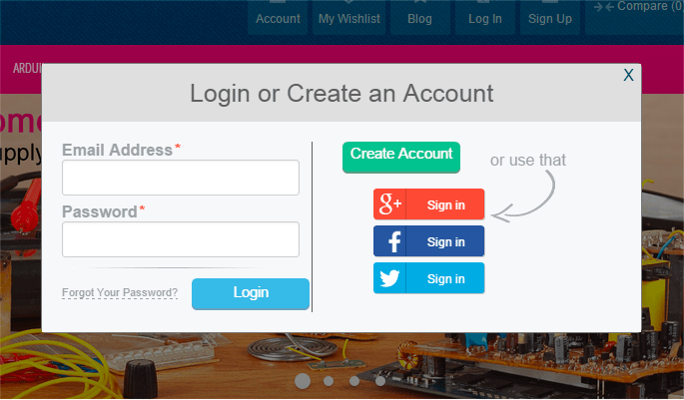Image resolution: width=684 pixels, height=400 pixels.
Task: Click the blue Login button
Action: [251, 293]
